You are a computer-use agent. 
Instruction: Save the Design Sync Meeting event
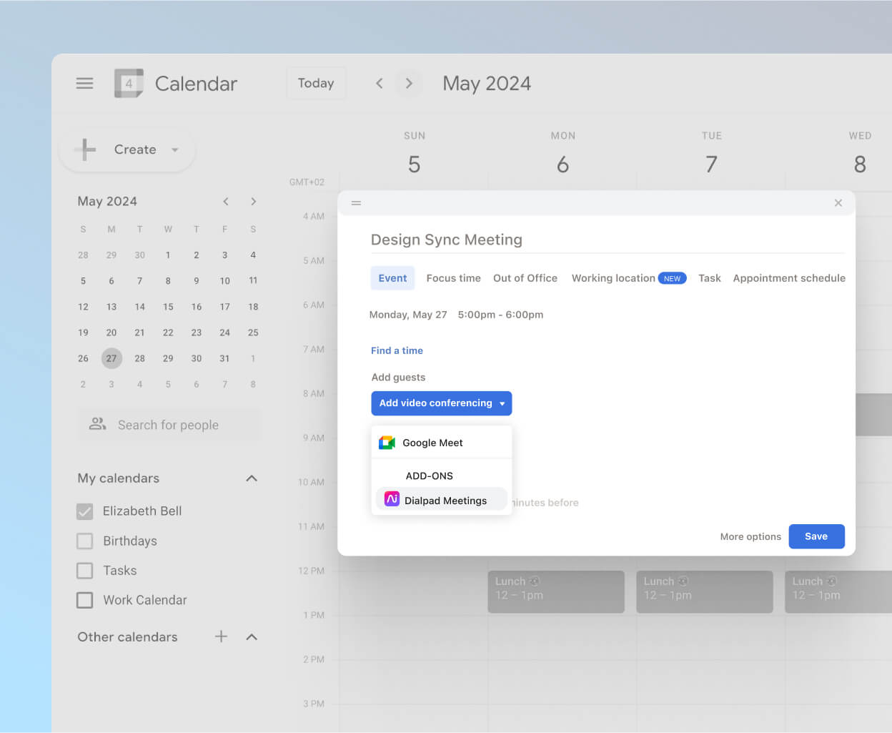click(816, 536)
